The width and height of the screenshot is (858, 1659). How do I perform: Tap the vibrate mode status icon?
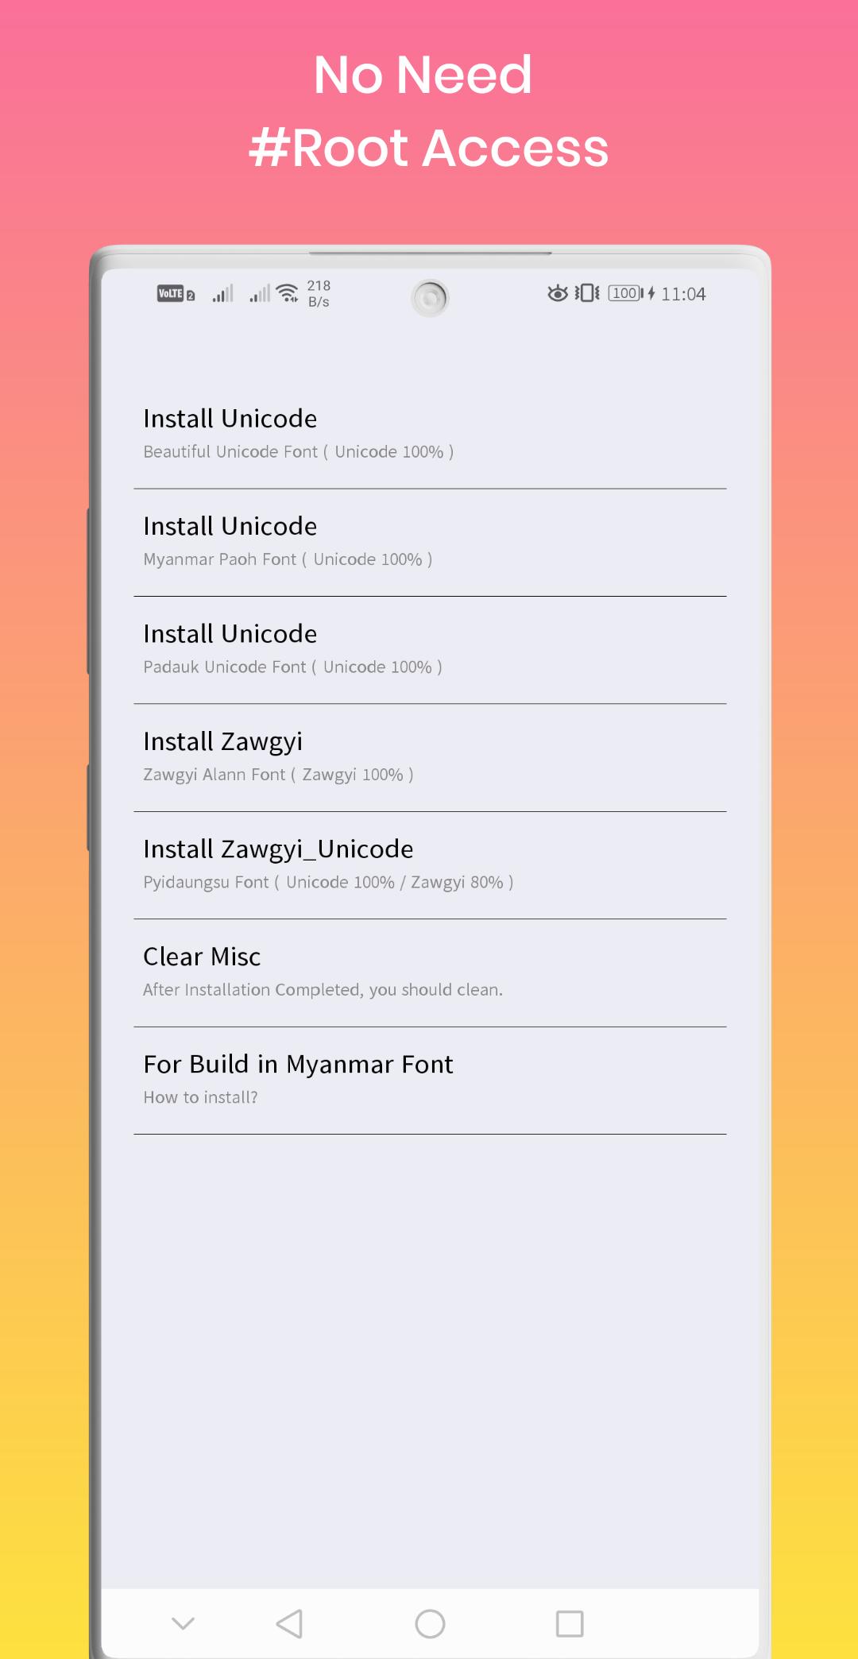click(x=587, y=293)
